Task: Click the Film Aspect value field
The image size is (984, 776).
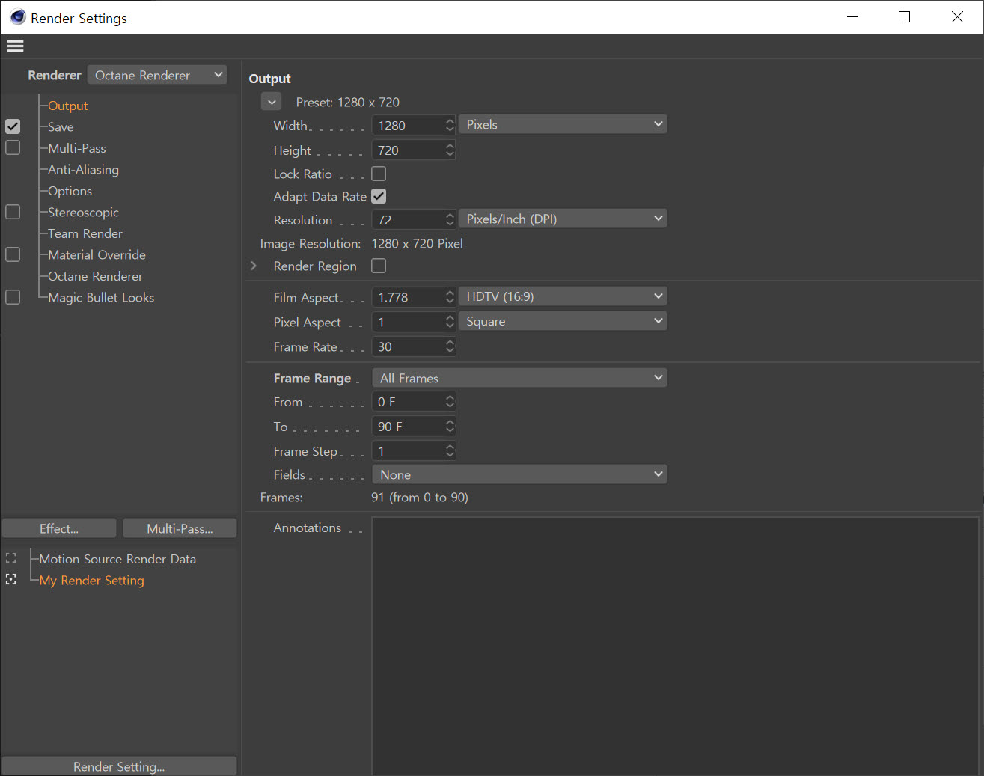Action: [408, 297]
